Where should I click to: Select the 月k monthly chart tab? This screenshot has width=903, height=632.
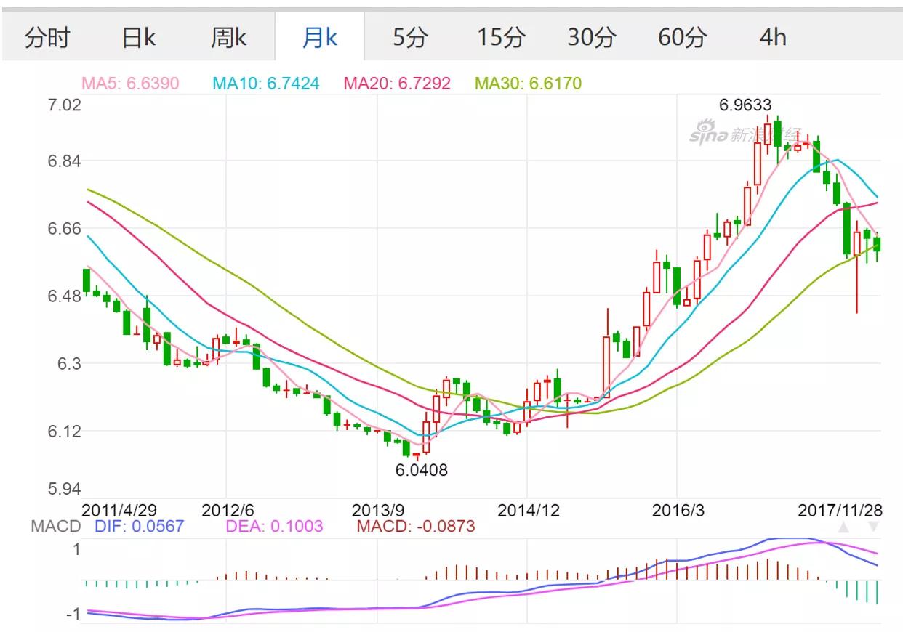(x=320, y=37)
